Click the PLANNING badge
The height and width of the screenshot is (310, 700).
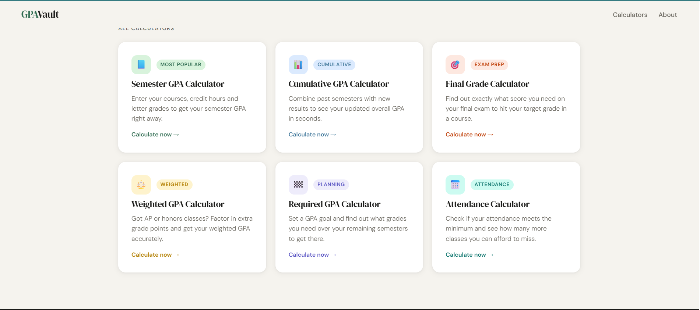point(331,184)
